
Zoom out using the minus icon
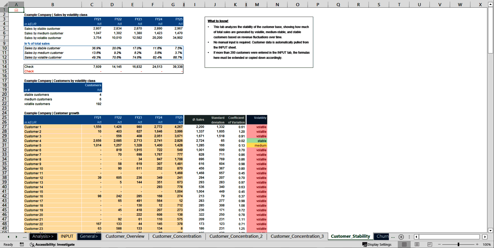coord(439,244)
